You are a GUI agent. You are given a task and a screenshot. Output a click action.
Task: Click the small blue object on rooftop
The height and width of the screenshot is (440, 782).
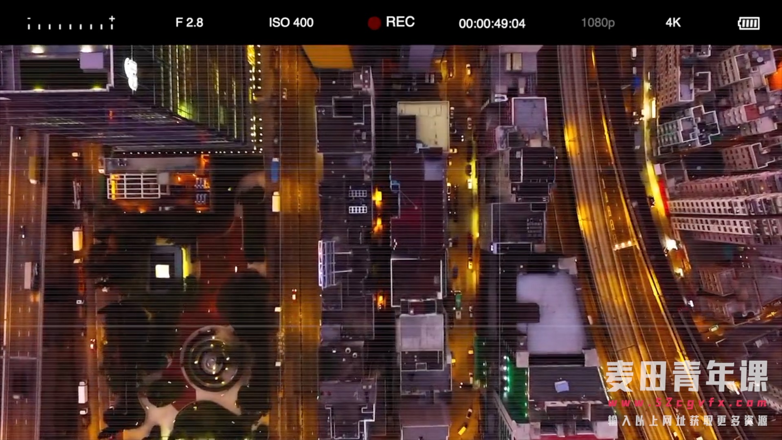[562, 385]
